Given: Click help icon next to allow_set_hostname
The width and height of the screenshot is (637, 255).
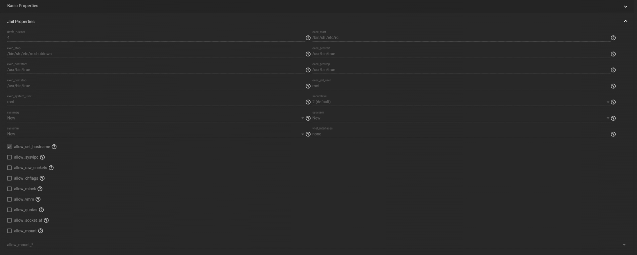Looking at the screenshot, I should [x=54, y=147].
